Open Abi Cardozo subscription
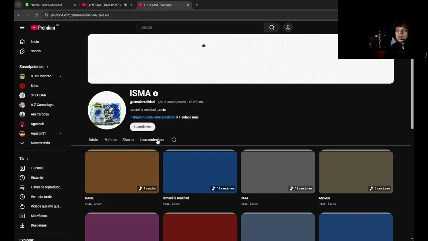This screenshot has width=428, height=241. [40, 114]
